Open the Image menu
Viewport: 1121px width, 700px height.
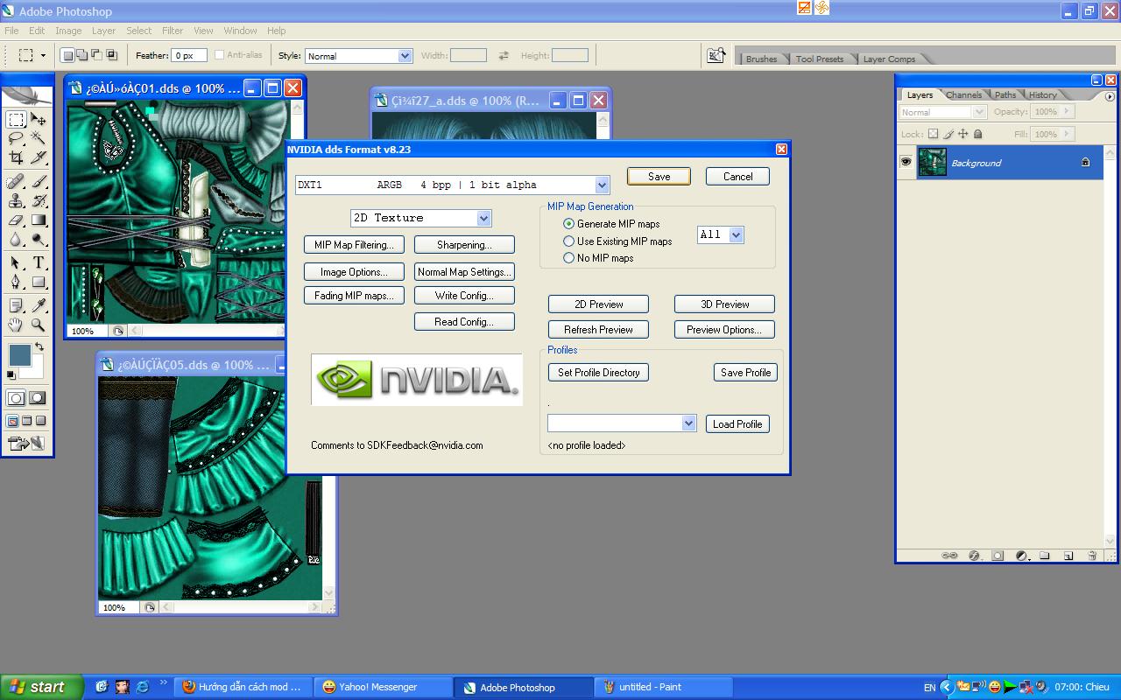(68, 31)
